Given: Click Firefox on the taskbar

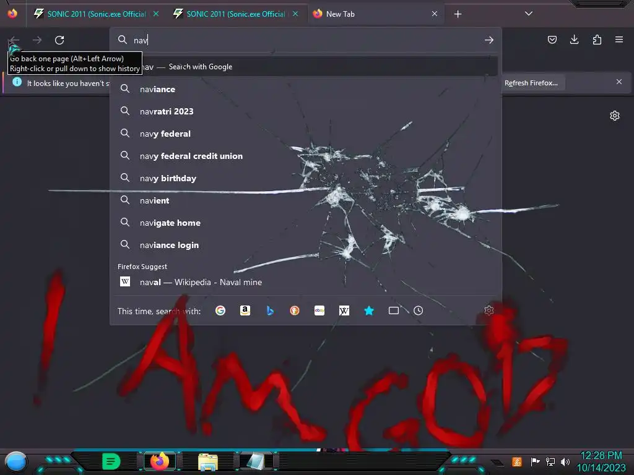Looking at the screenshot, I should tap(160, 461).
